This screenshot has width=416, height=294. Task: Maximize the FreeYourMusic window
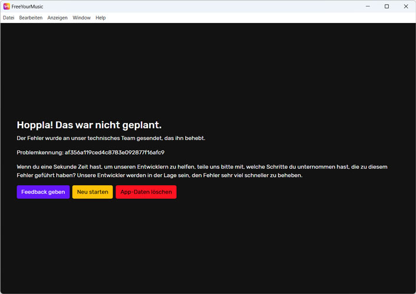pyautogui.click(x=387, y=6)
